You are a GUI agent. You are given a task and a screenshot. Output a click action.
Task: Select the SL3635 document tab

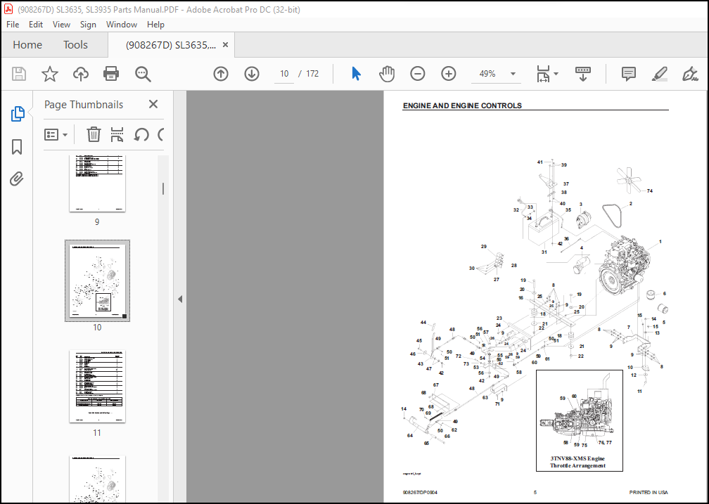click(171, 45)
